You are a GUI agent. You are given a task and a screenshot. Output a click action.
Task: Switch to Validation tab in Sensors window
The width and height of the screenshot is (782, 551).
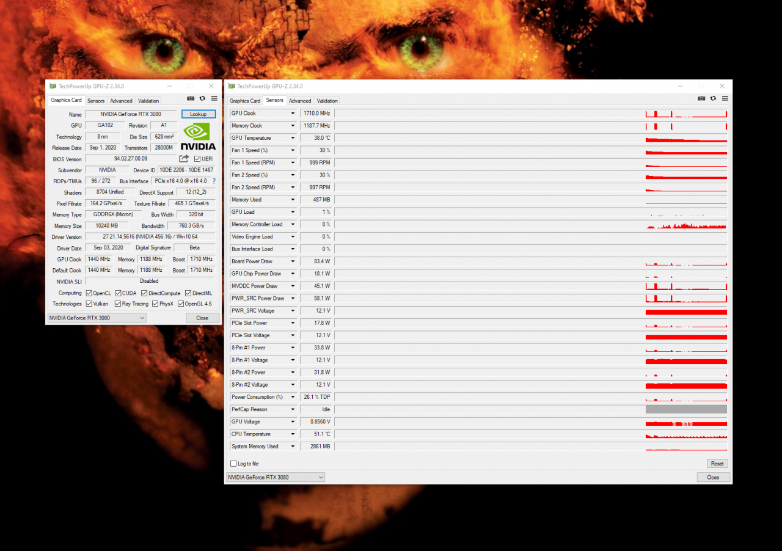[x=327, y=101]
